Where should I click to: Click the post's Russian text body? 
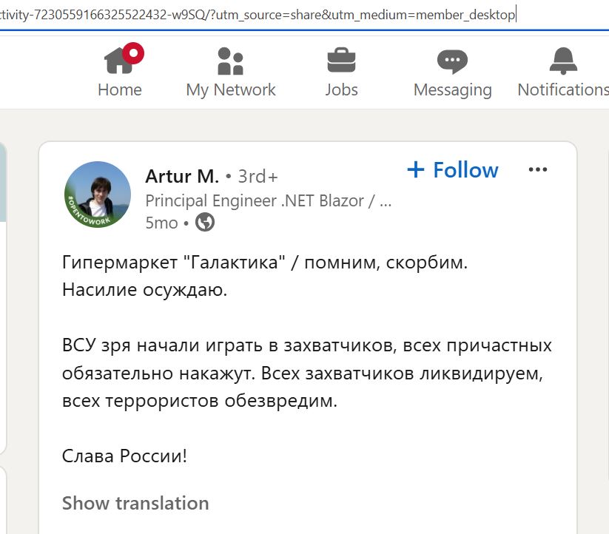pos(307,358)
